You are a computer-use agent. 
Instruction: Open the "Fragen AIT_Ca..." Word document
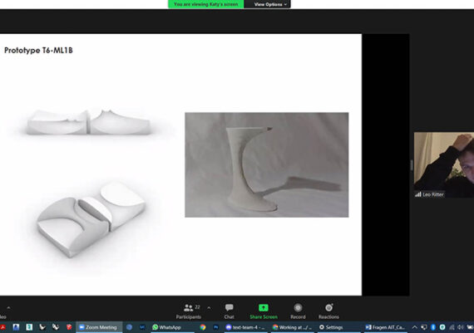(x=385, y=327)
